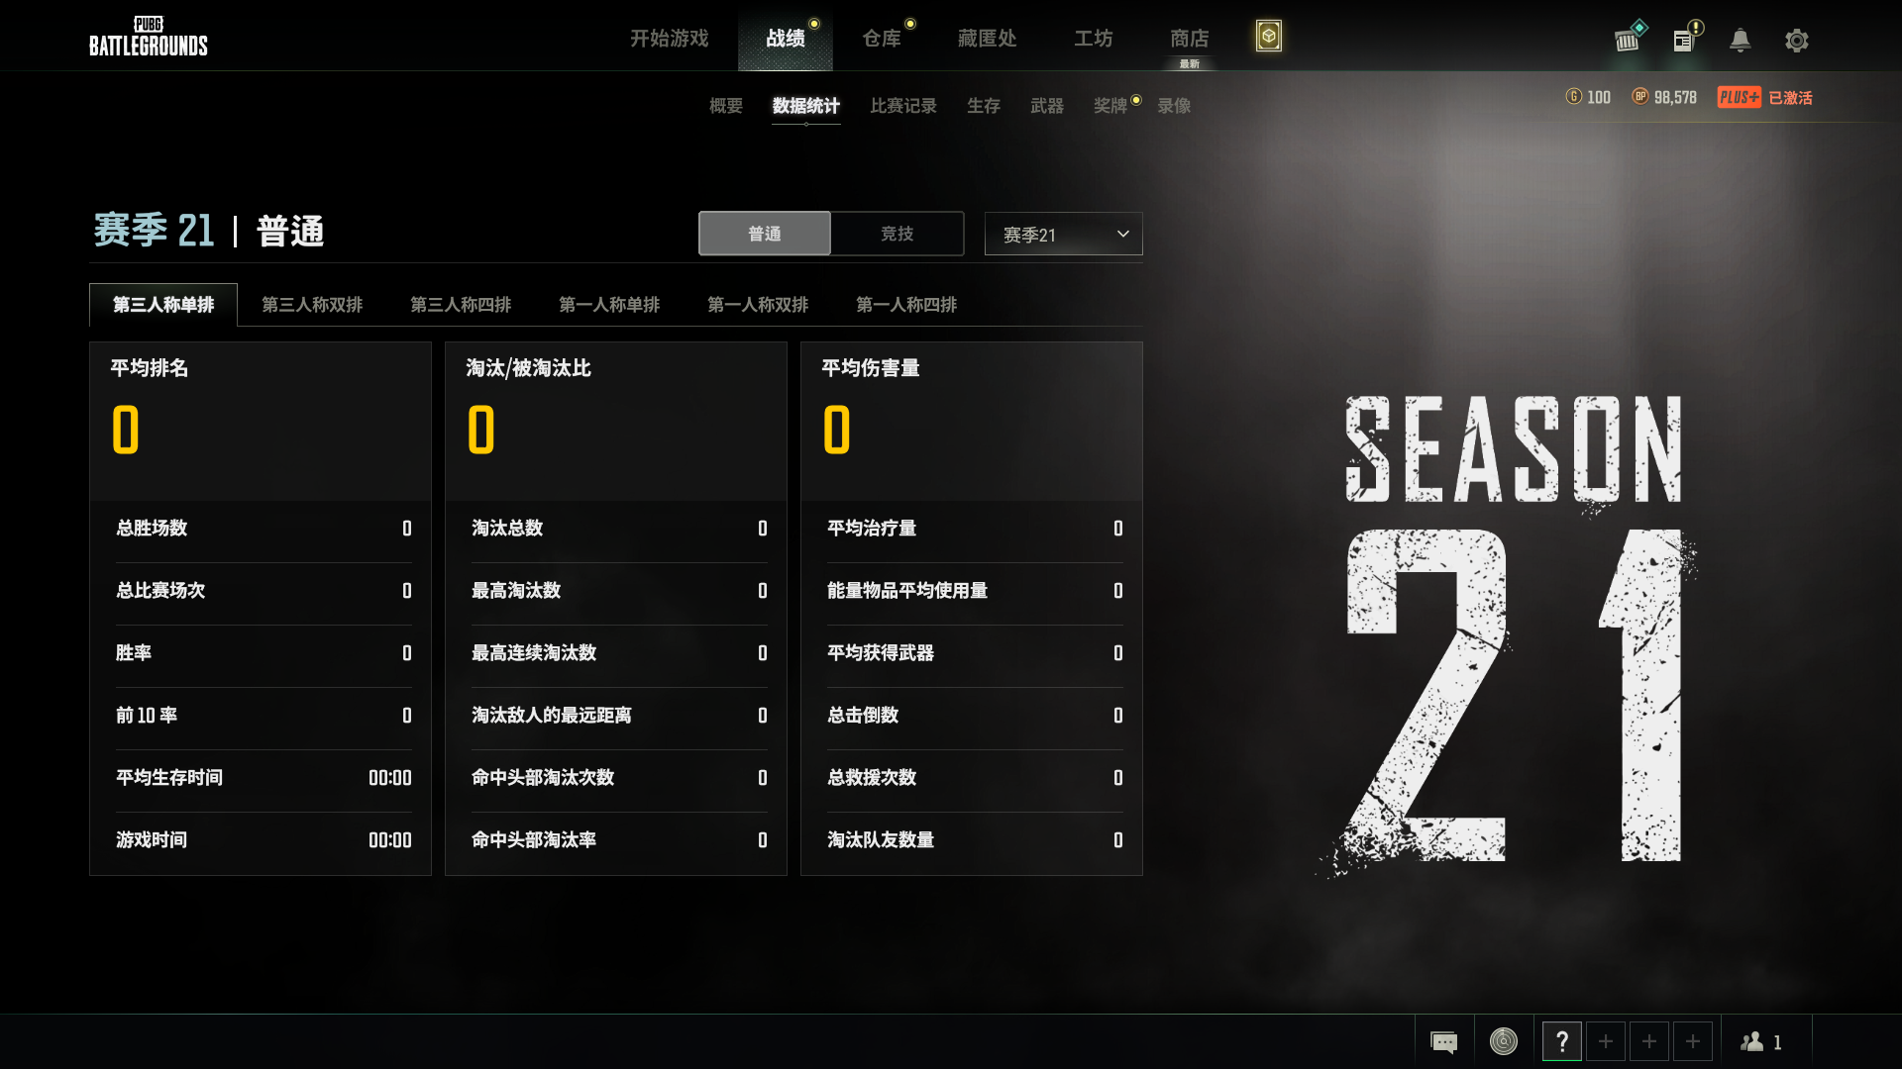Open the settings gear icon

pos(1796,41)
